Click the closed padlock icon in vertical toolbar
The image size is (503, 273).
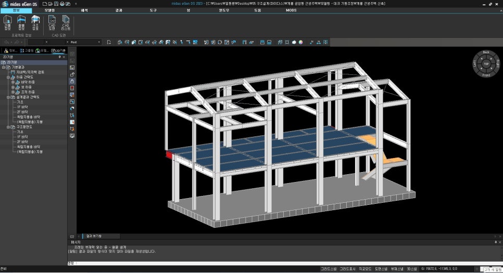(x=72, y=82)
